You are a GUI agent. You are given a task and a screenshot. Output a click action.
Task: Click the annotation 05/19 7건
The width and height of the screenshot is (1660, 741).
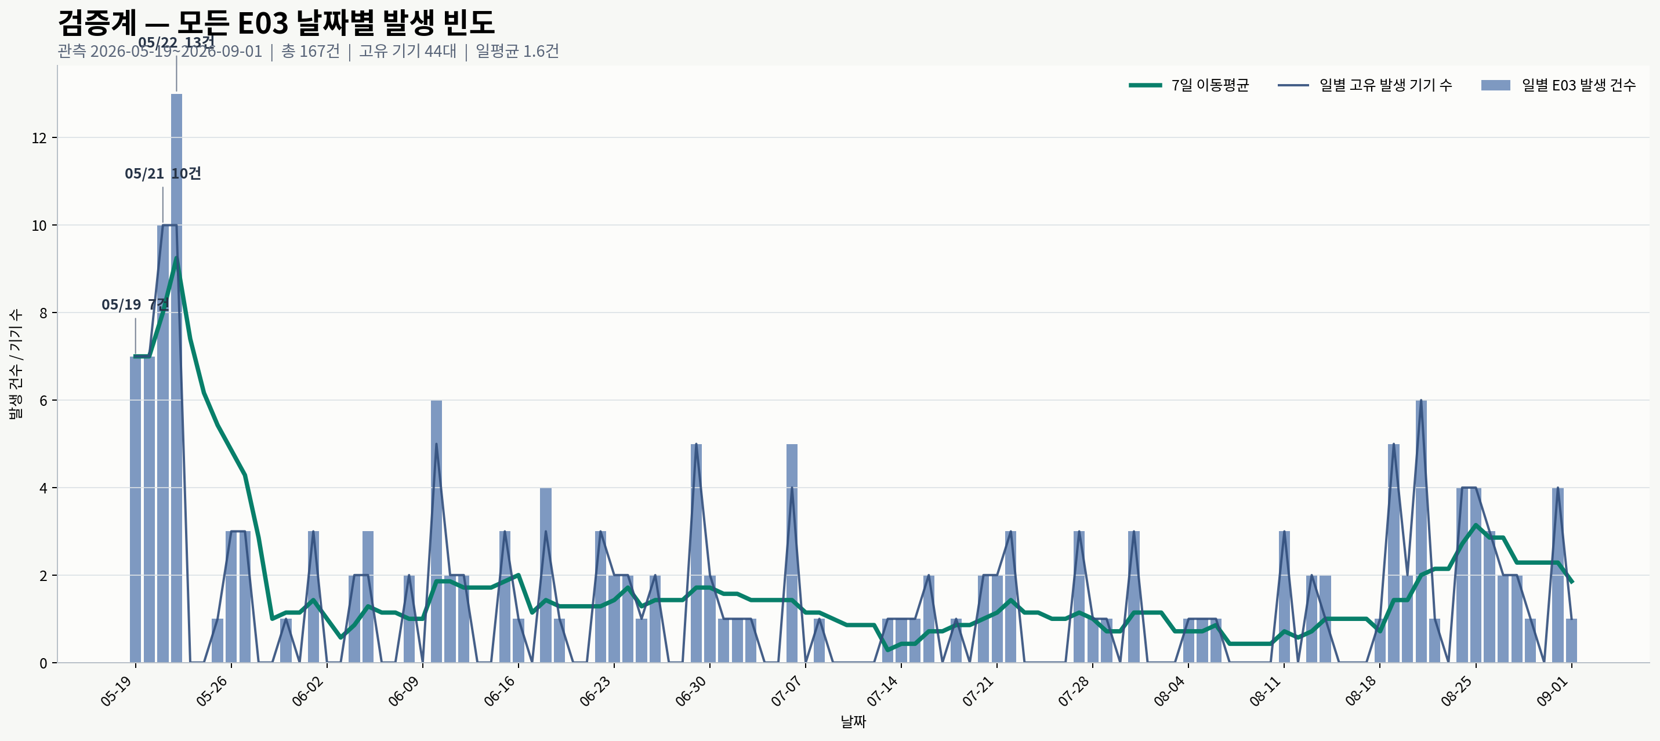135,304
